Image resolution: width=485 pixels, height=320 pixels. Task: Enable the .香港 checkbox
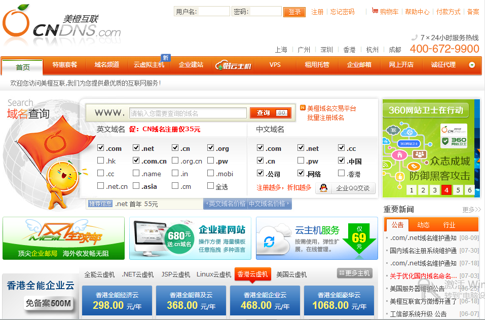(342, 173)
